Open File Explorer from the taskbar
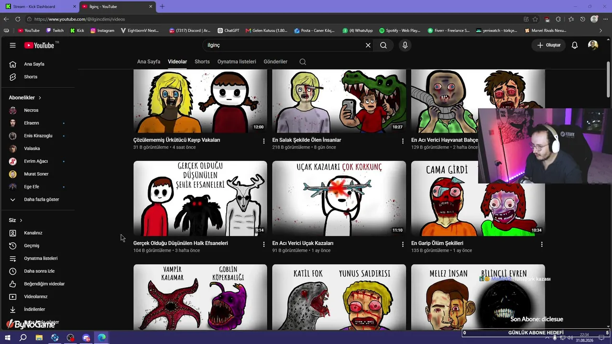Screen dimensions: 612x344 tap(39, 338)
